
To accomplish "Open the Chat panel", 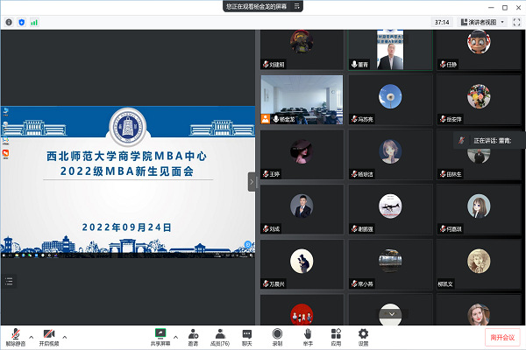I will (x=247, y=334).
